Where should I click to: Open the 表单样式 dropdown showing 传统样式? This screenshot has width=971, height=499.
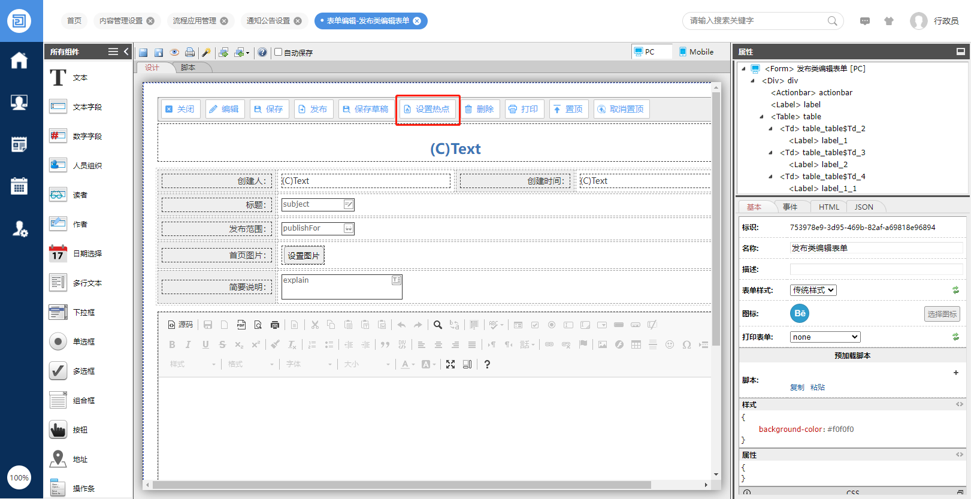813,291
